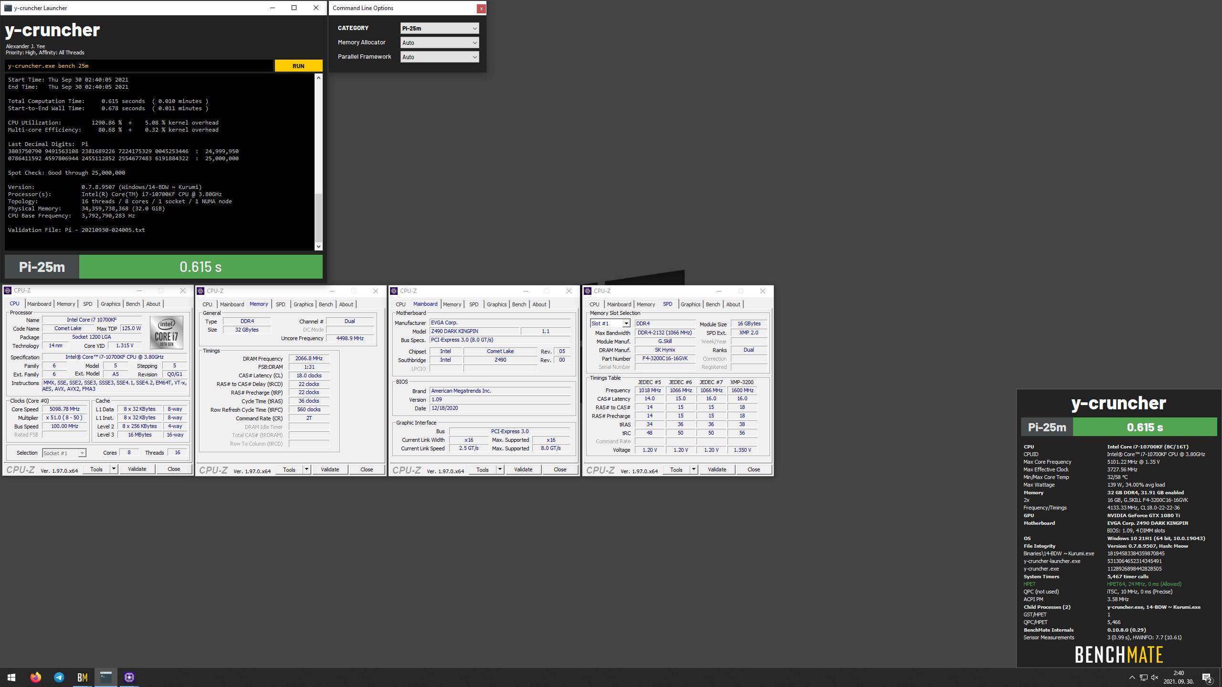This screenshot has height=687, width=1222.
Task: Click Z490 DARK KINGPIN model field
Action: pyautogui.click(x=474, y=331)
